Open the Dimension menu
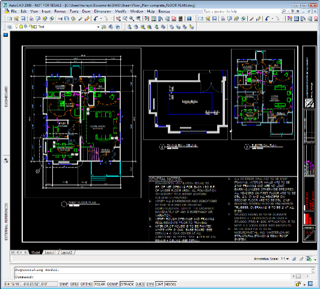Image resolution: width=320 pixels, height=289 pixels. click(x=102, y=11)
